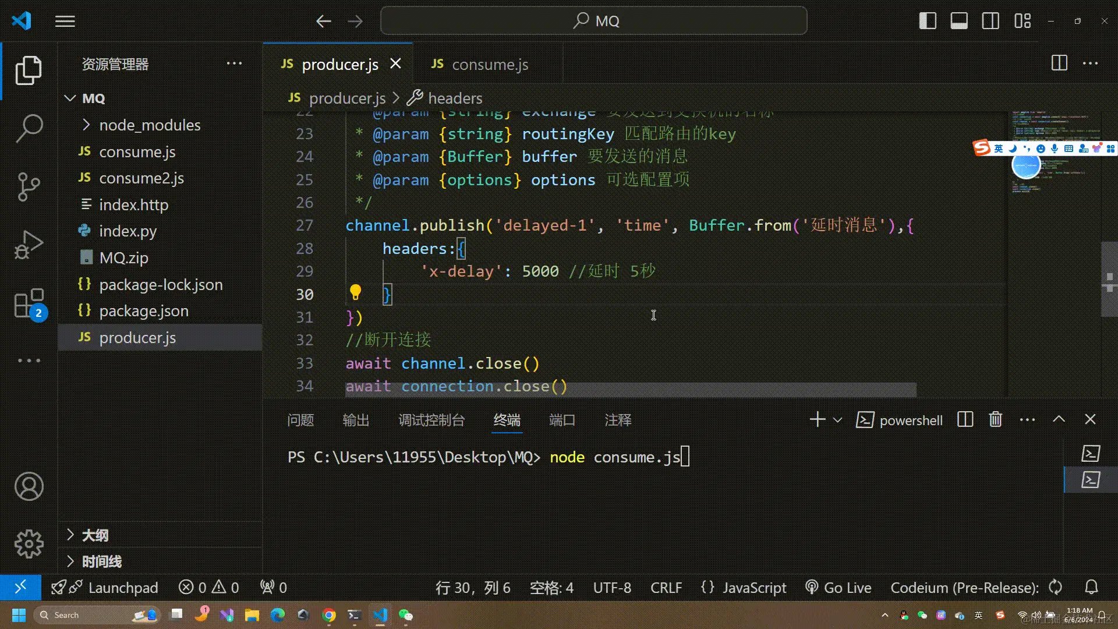1118x629 pixels.
Task: Expand the node_modules folder
Action: pyautogui.click(x=86, y=125)
